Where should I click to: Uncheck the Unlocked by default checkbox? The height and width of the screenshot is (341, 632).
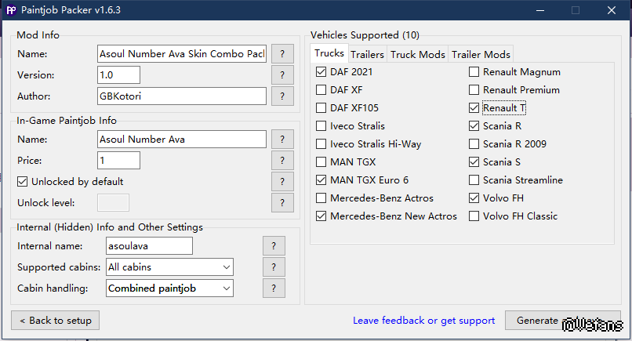23,182
